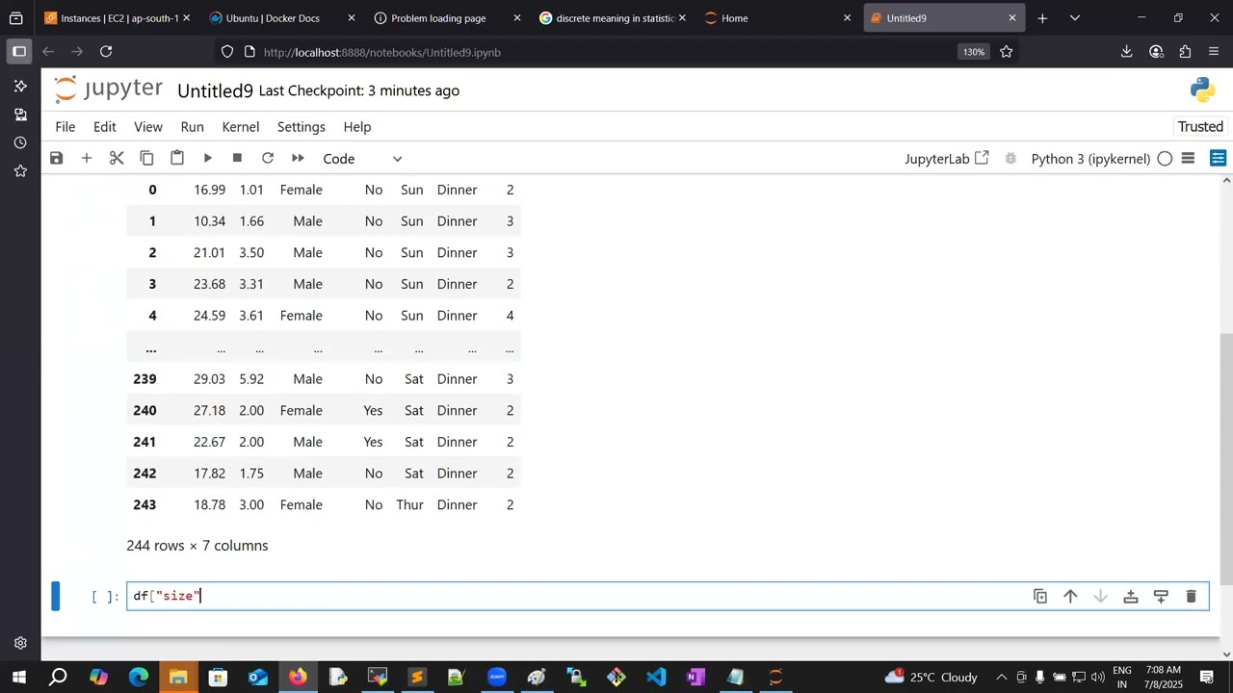Image resolution: width=1233 pixels, height=693 pixels.
Task: Paste cell from clipboard icon
Action: point(177,158)
